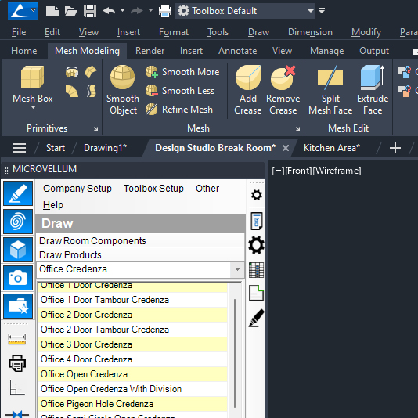This screenshot has width=418, height=418.
Task: Select Office Pigeon Hole Credenza
Action: [x=133, y=404]
